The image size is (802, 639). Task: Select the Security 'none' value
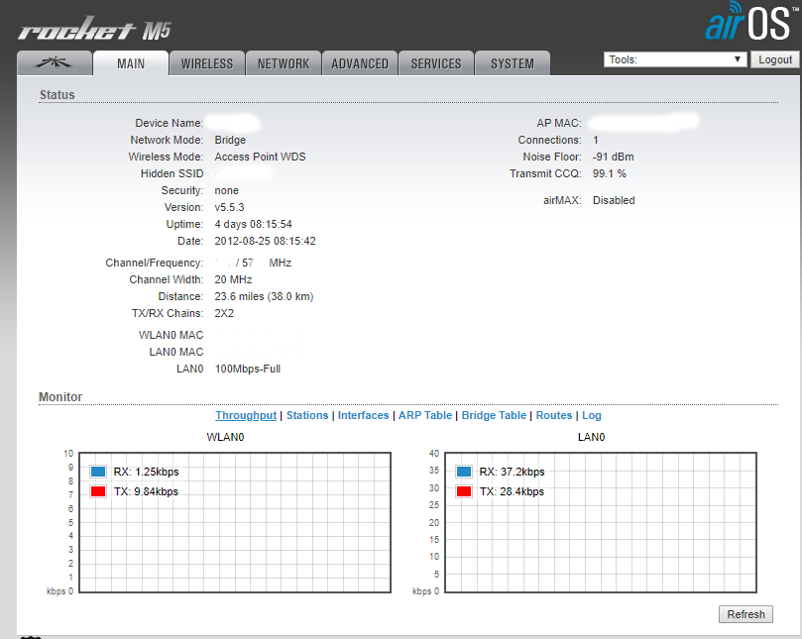(x=227, y=190)
